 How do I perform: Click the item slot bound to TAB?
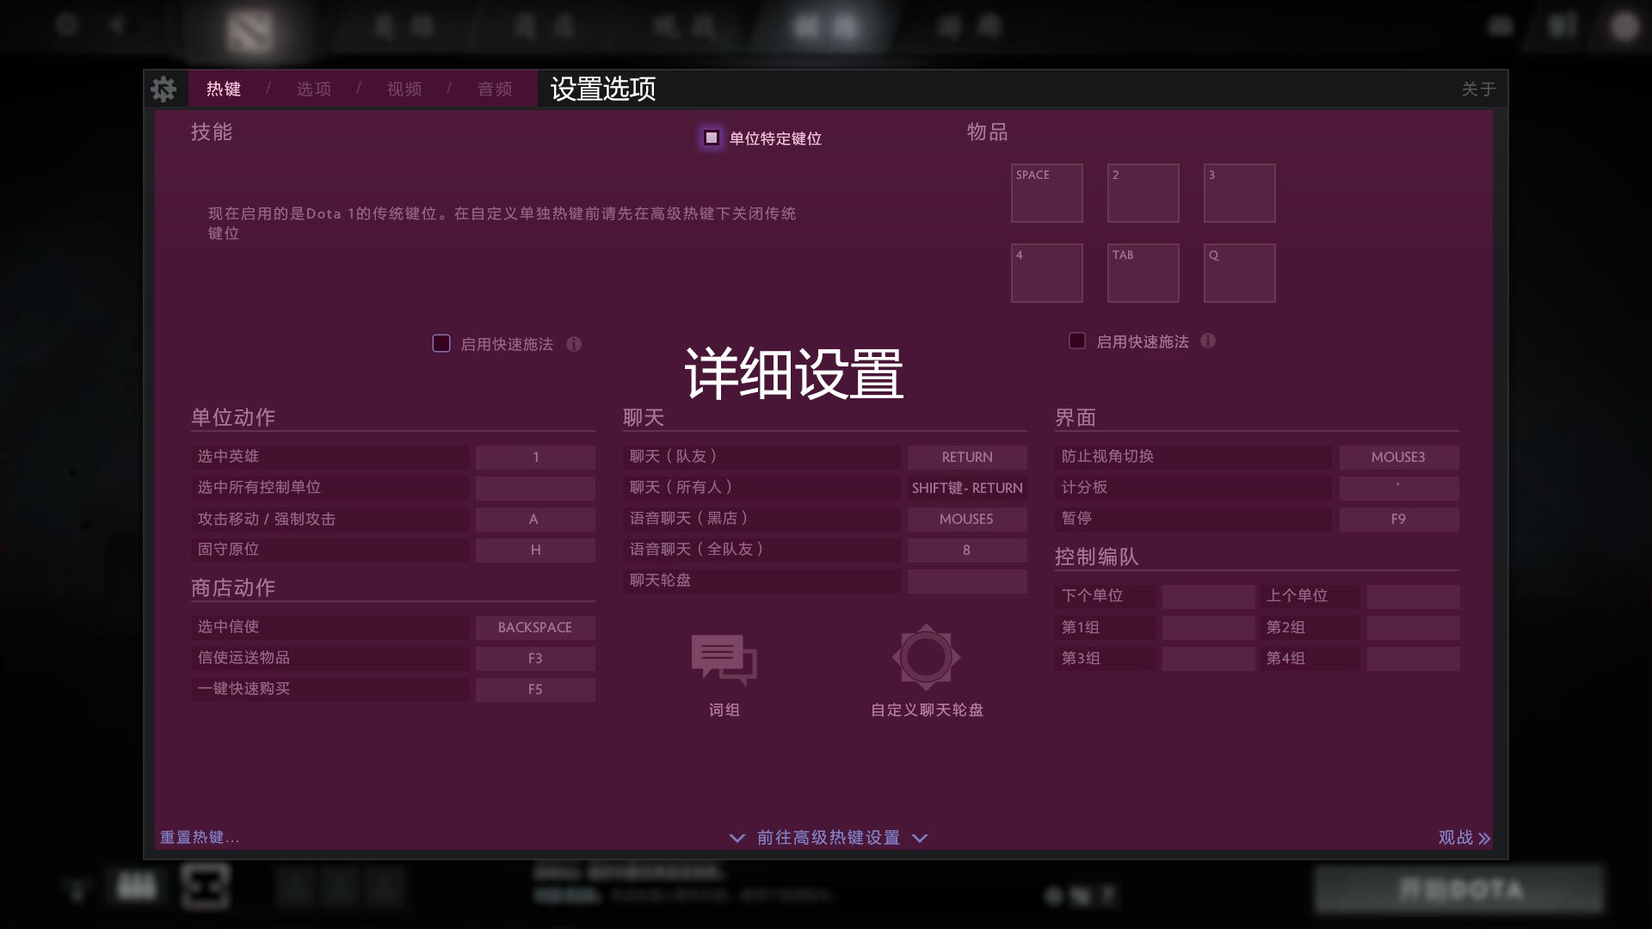point(1143,274)
